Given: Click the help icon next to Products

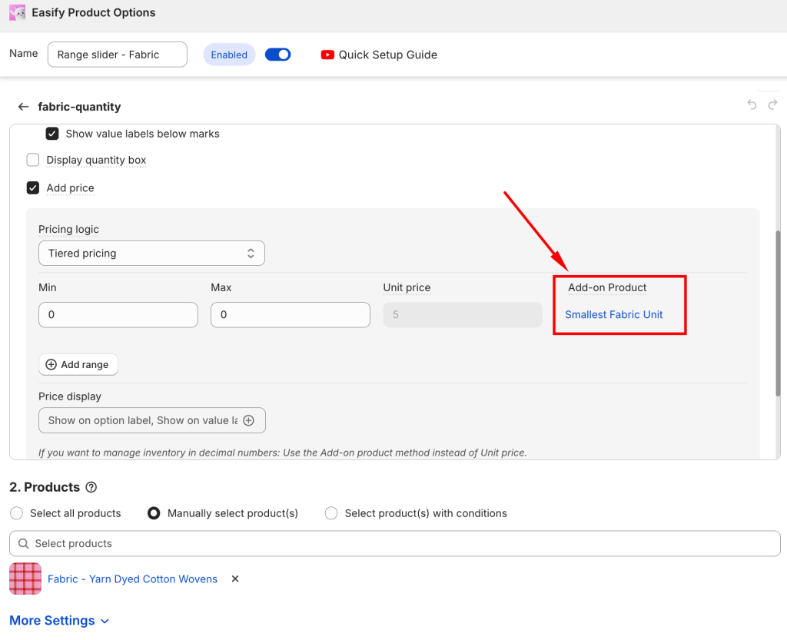Looking at the screenshot, I should (x=91, y=487).
